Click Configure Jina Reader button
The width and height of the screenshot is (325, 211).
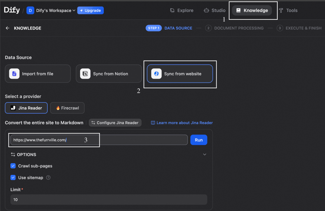tap(115, 123)
